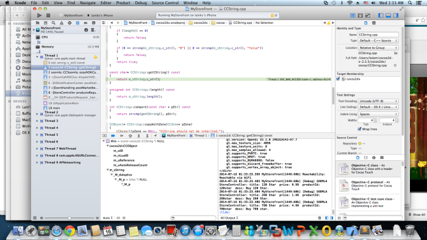Click the iPhone device in the scheme selector
The image size is (427, 240).
coord(100,15)
